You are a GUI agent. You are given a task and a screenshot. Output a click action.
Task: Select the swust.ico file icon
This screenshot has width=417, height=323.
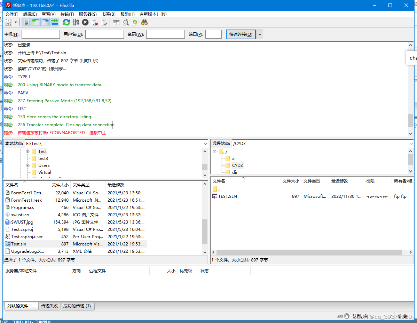pos(8,215)
